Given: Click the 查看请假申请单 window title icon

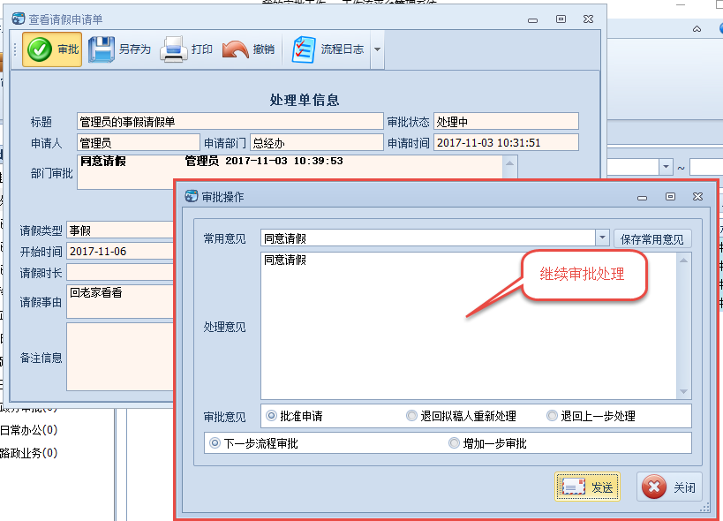Looking at the screenshot, I should (x=19, y=19).
